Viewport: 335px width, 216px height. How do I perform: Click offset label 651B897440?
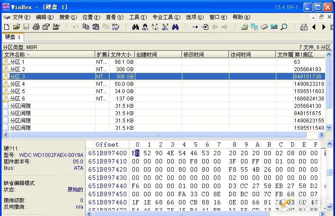click(107, 186)
